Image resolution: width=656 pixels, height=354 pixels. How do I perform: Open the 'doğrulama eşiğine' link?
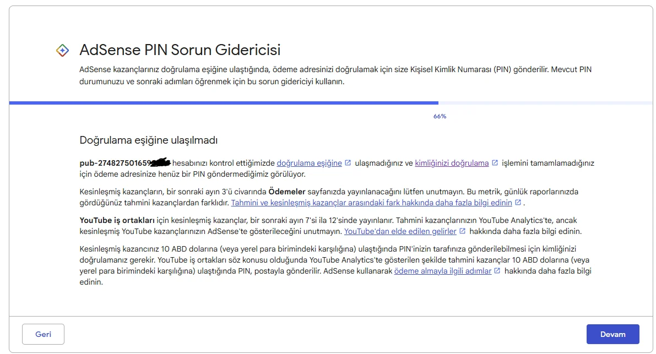click(x=309, y=163)
